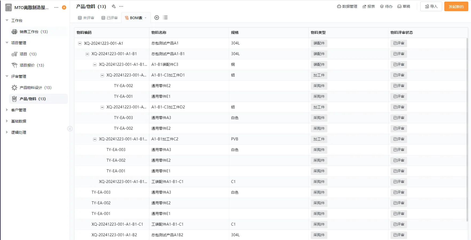Collapse the XQ-20241223-001-A1 tree row
Screen dimensions: 471x240
pos(80,43)
